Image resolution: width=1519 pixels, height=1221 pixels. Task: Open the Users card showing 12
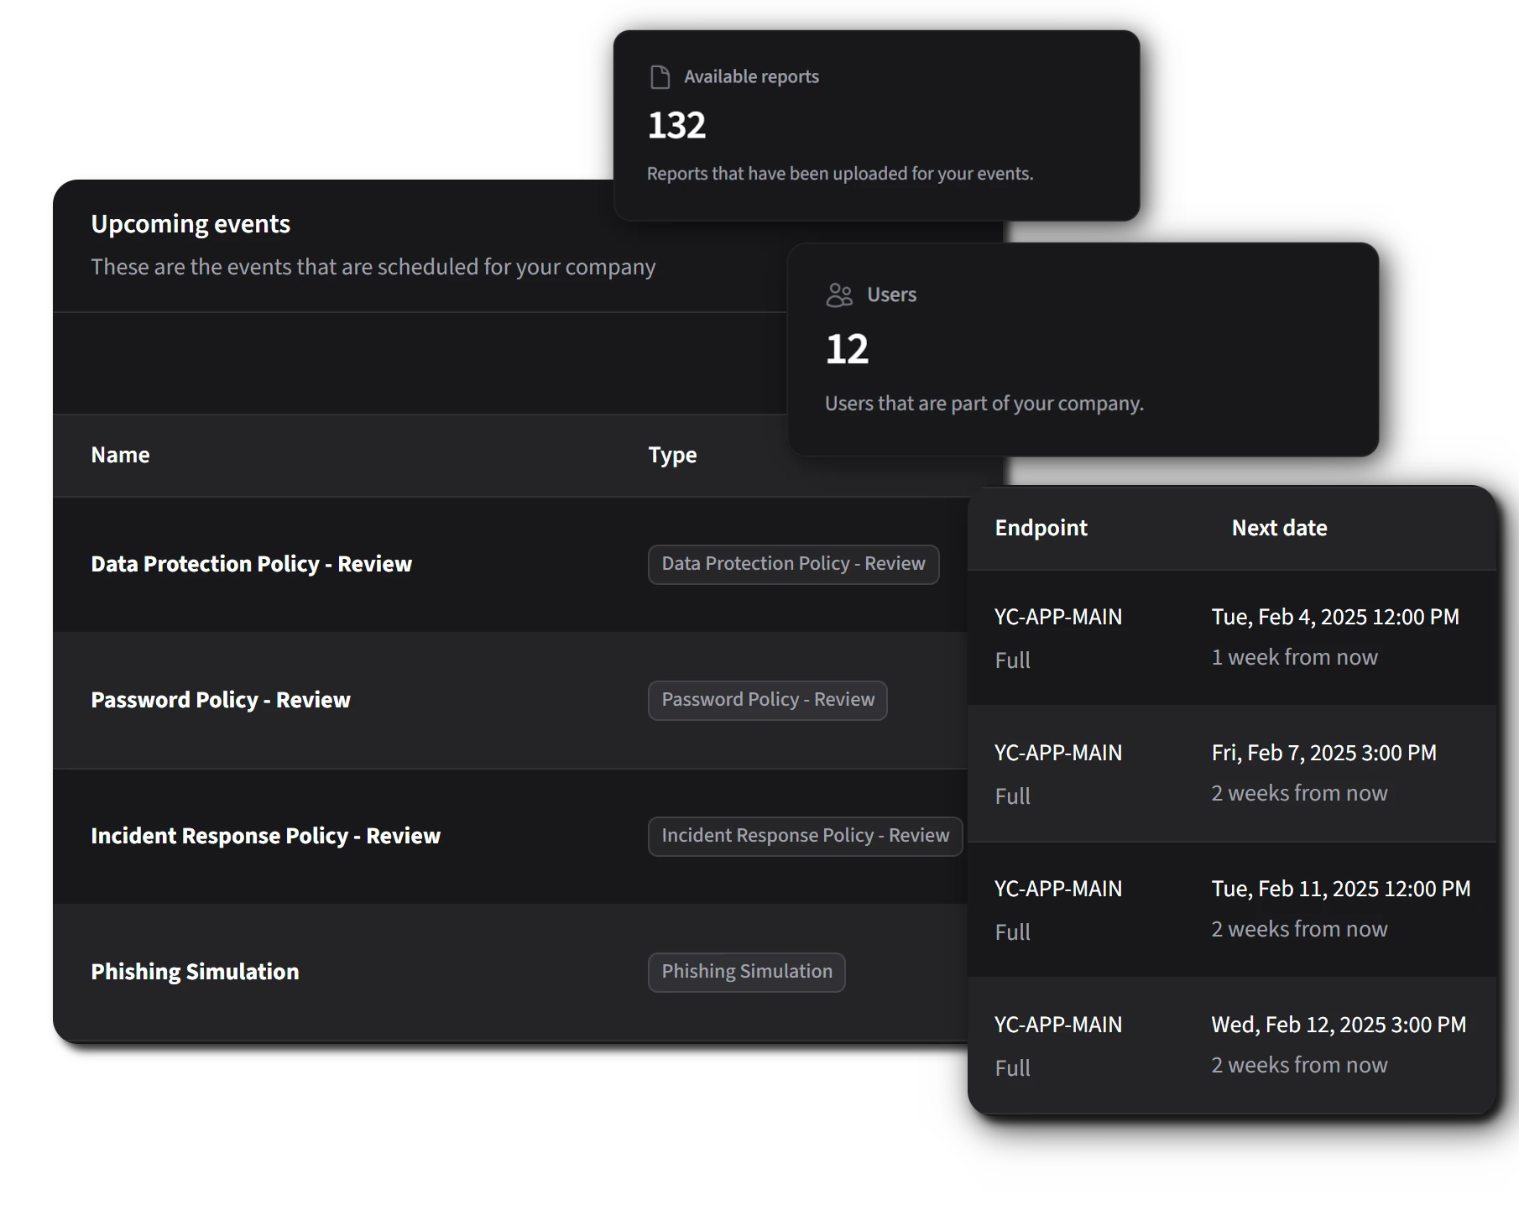1082,349
